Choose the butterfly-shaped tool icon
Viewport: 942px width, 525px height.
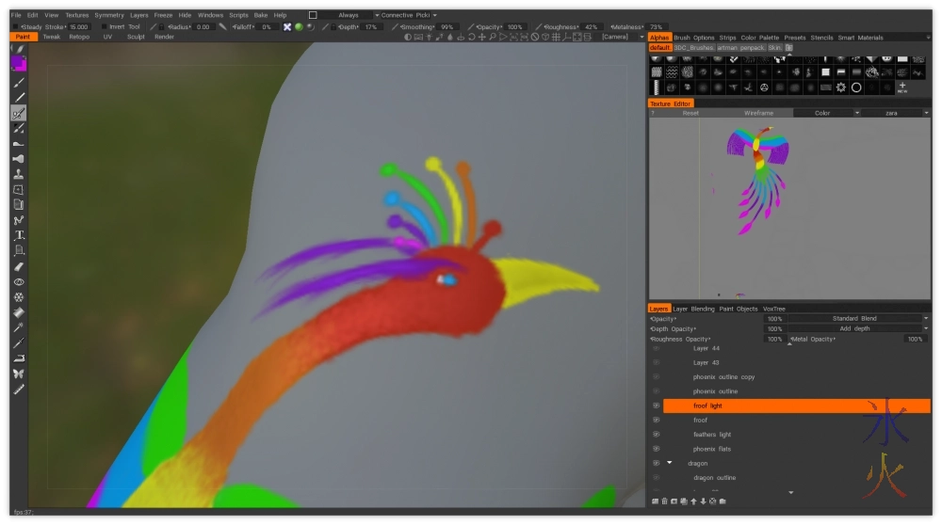tap(19, 374)
